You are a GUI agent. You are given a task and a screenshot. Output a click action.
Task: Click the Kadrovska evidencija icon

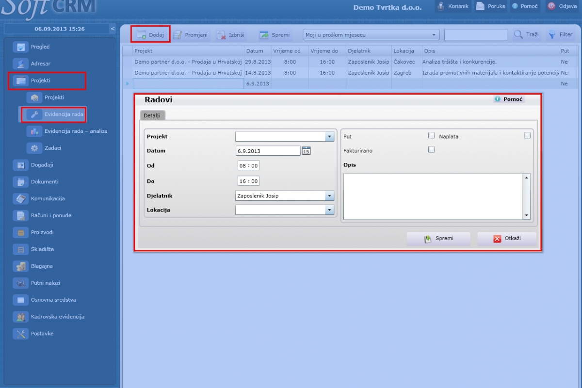pyautogui.click(x=20, y=317)
